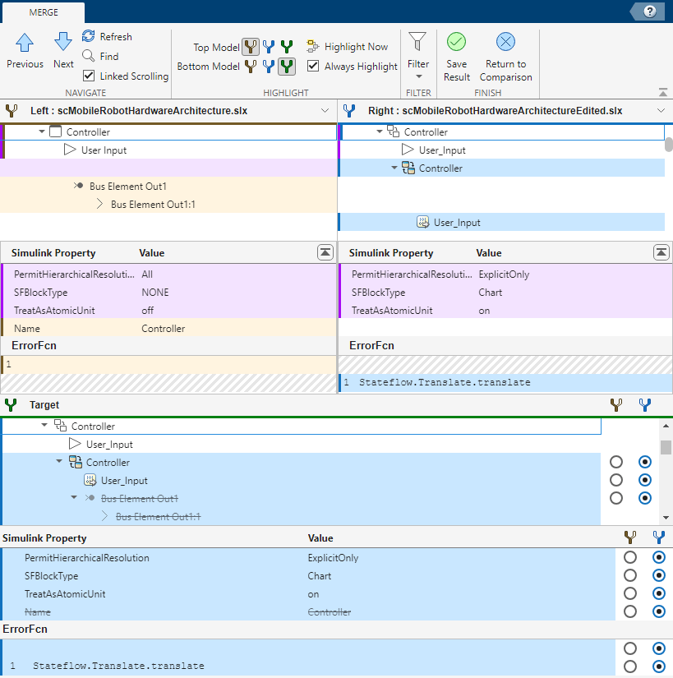Click chart Controller icon in Right tree

tap(408, 168)
